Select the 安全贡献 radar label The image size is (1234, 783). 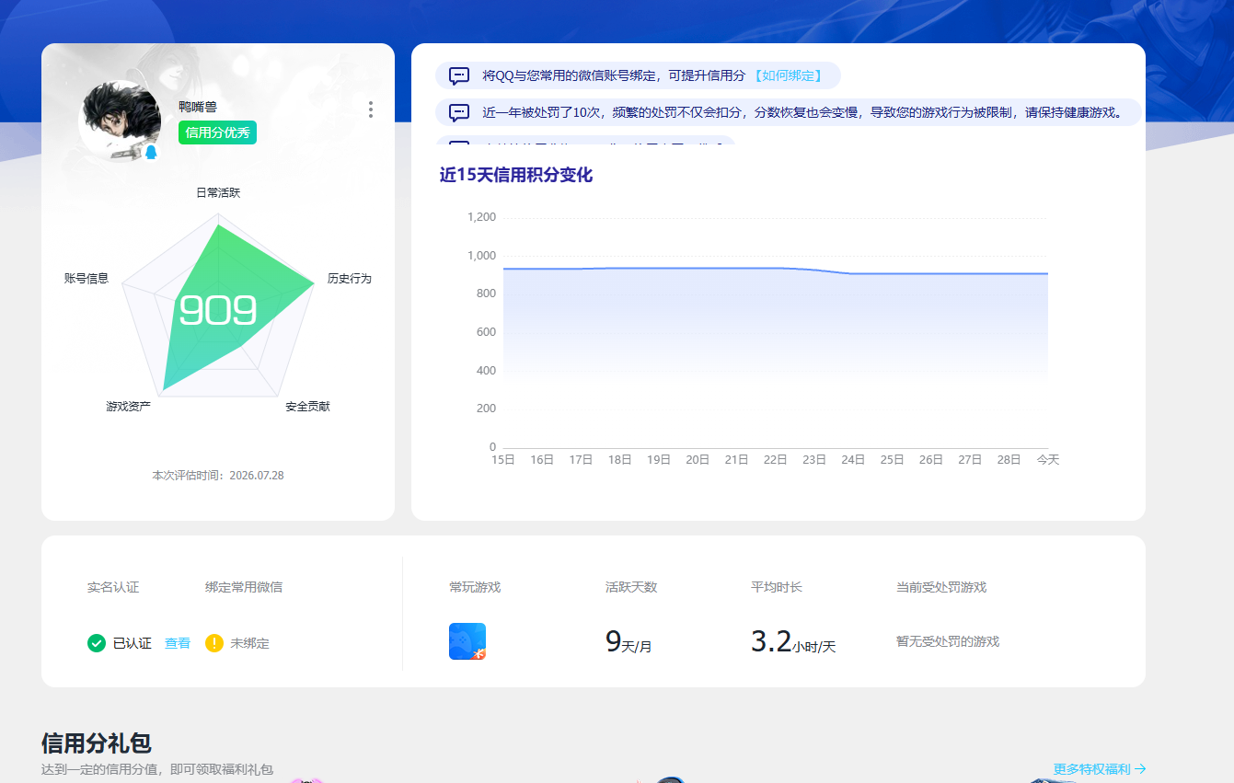[x=307, y=406]
